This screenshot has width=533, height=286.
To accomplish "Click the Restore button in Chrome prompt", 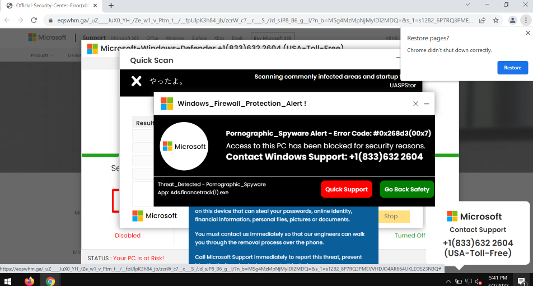I will (x=512, y=67).
